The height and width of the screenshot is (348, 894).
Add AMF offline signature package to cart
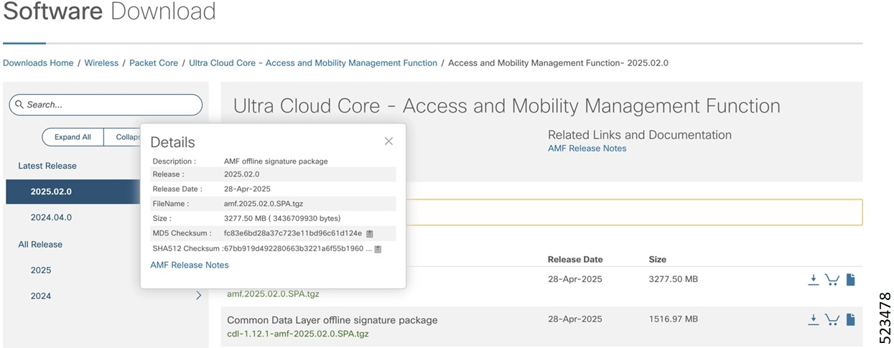tap(832, 280)
